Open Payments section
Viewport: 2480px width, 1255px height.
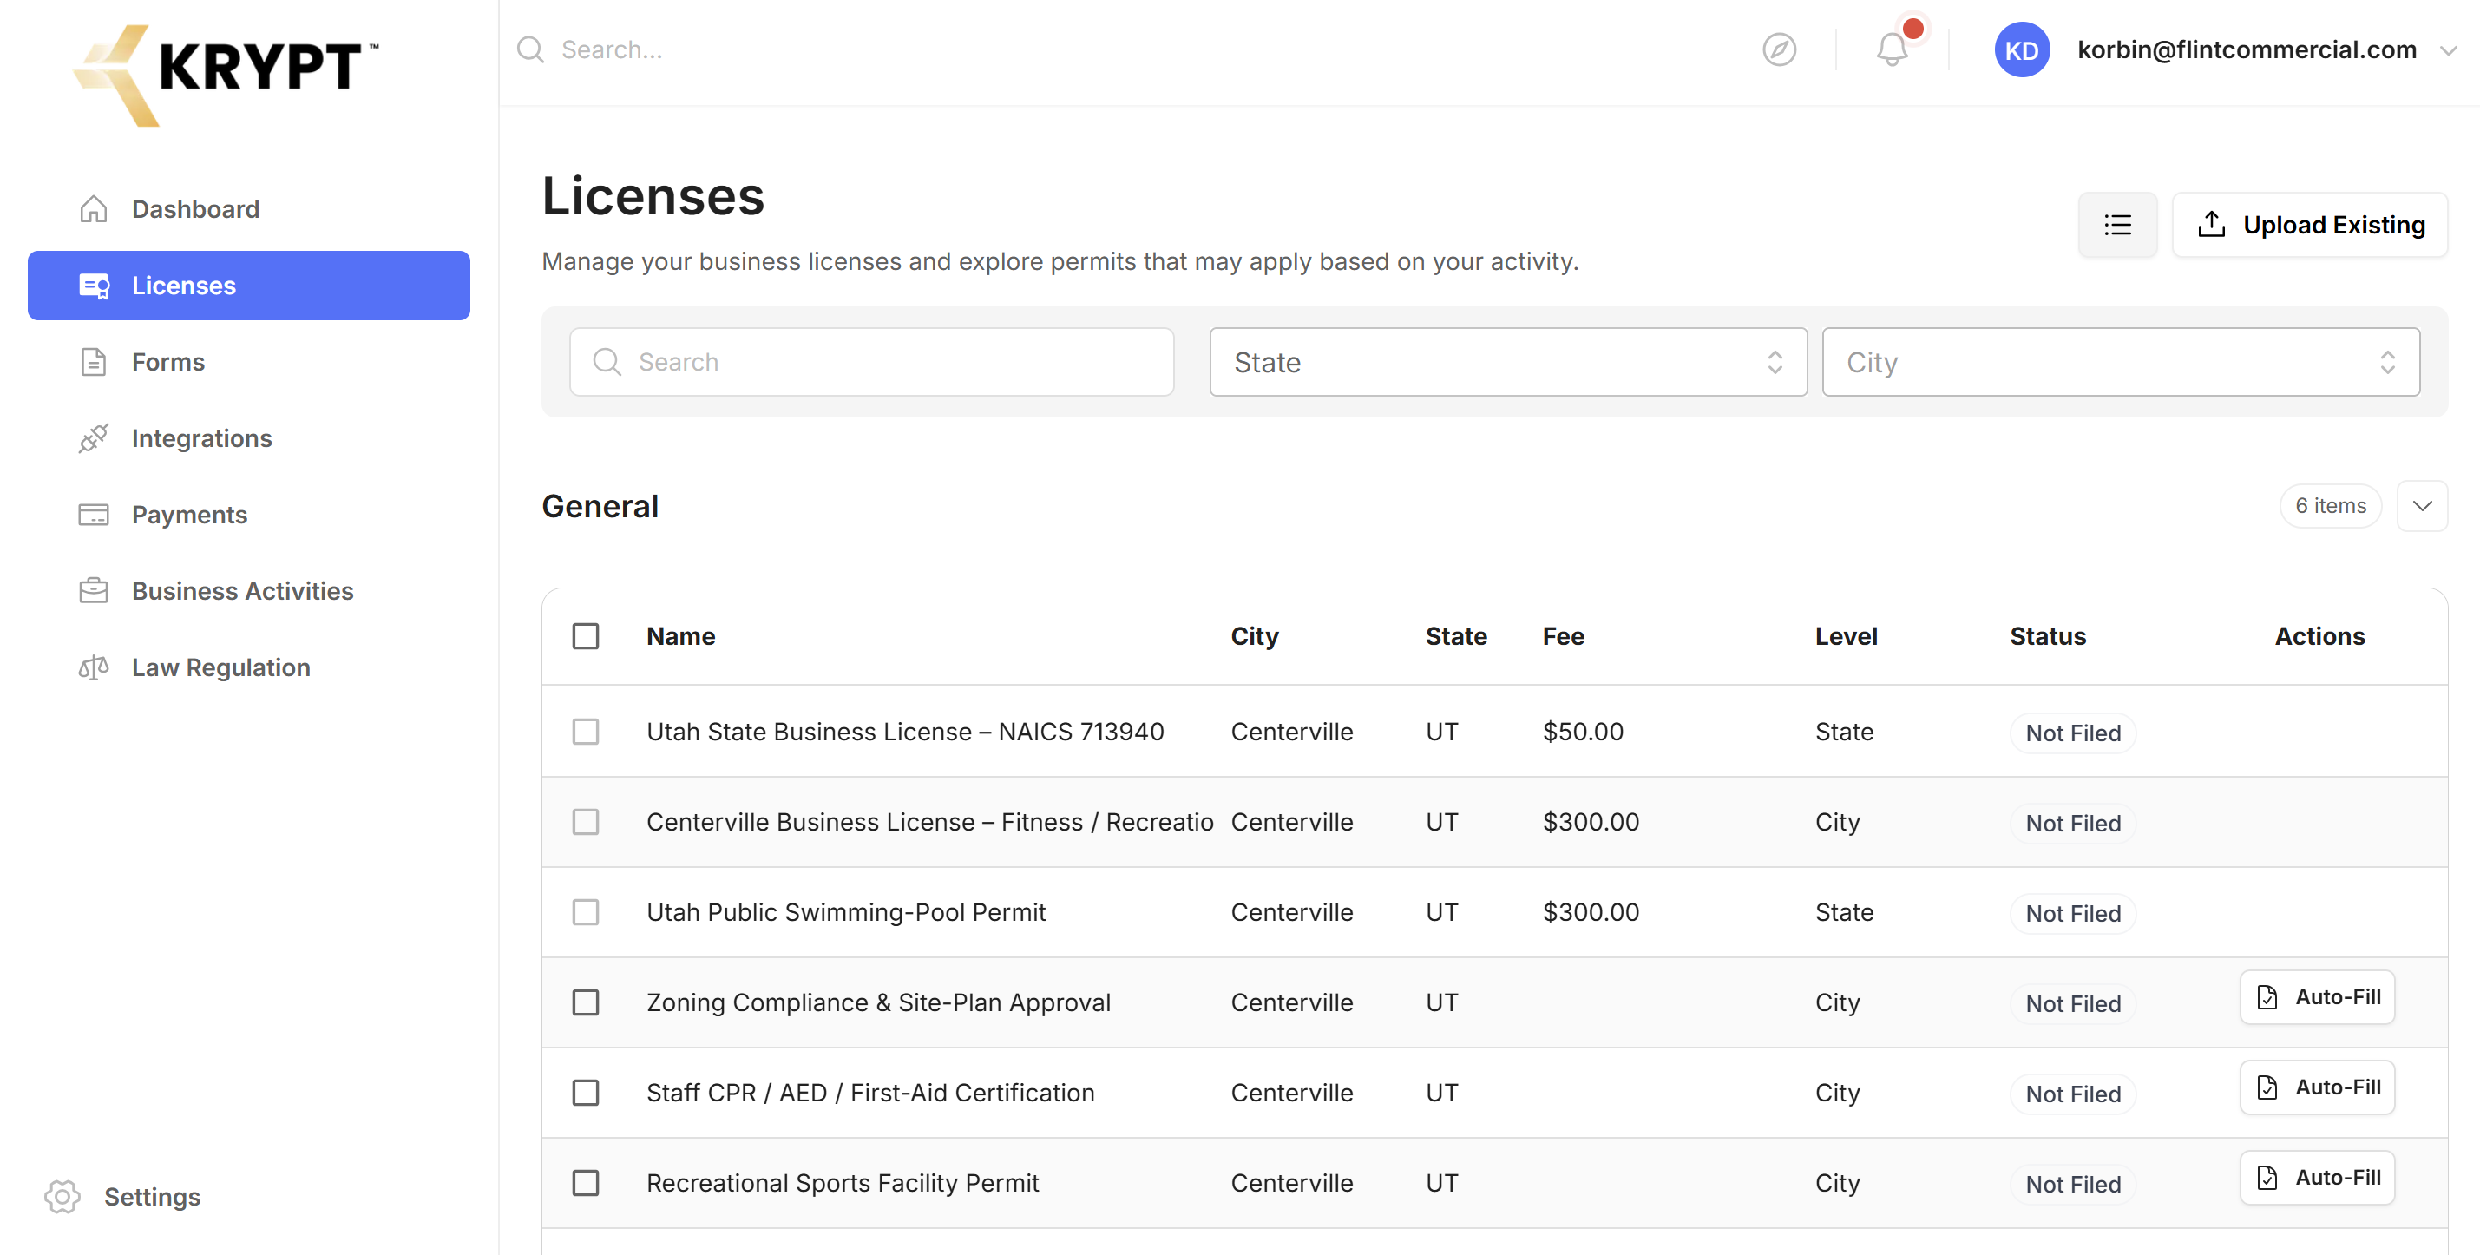coord(248,515)
